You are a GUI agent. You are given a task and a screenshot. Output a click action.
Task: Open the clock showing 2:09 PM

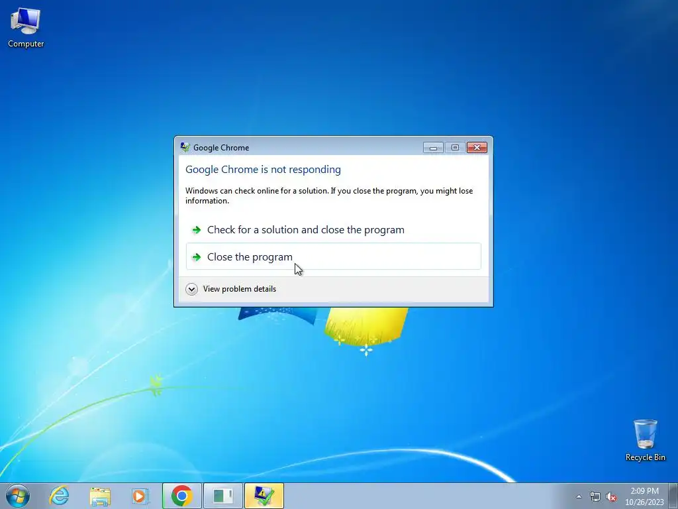tap(644, 496)
